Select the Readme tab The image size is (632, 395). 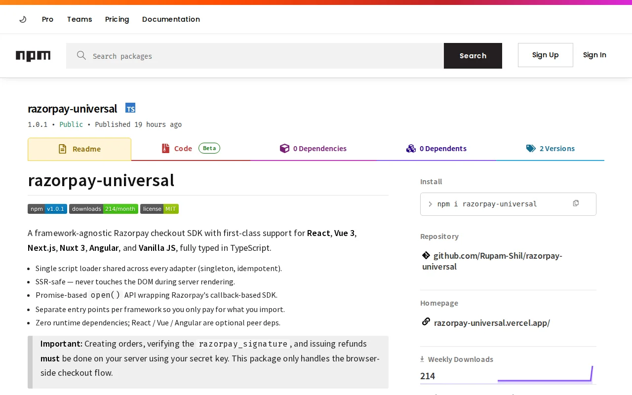click(79, 149)
